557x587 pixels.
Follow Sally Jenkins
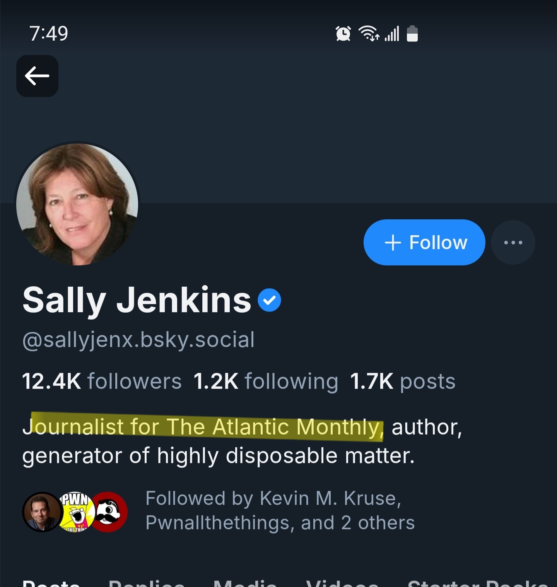424,243
